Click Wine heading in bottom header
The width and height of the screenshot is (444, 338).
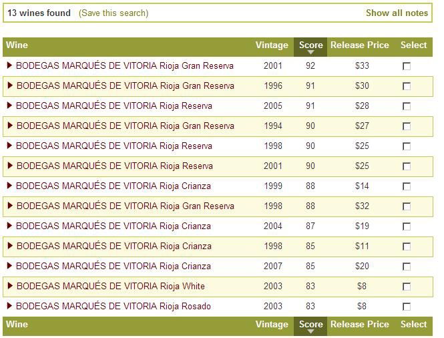pos(17,324)
